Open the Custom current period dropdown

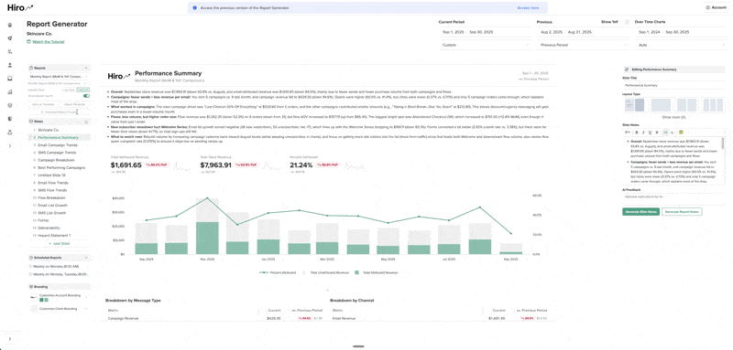(485, 45)
